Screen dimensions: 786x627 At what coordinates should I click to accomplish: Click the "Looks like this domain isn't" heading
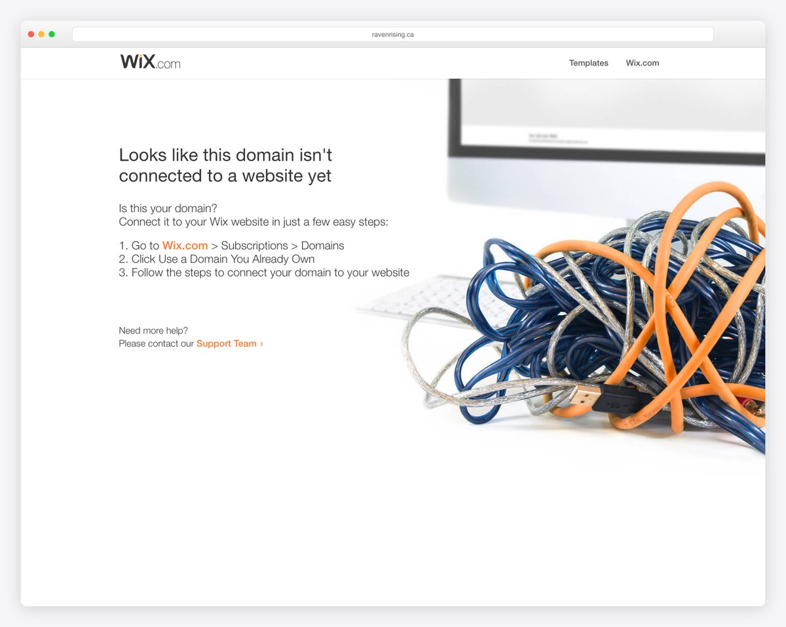pos(225,155)
